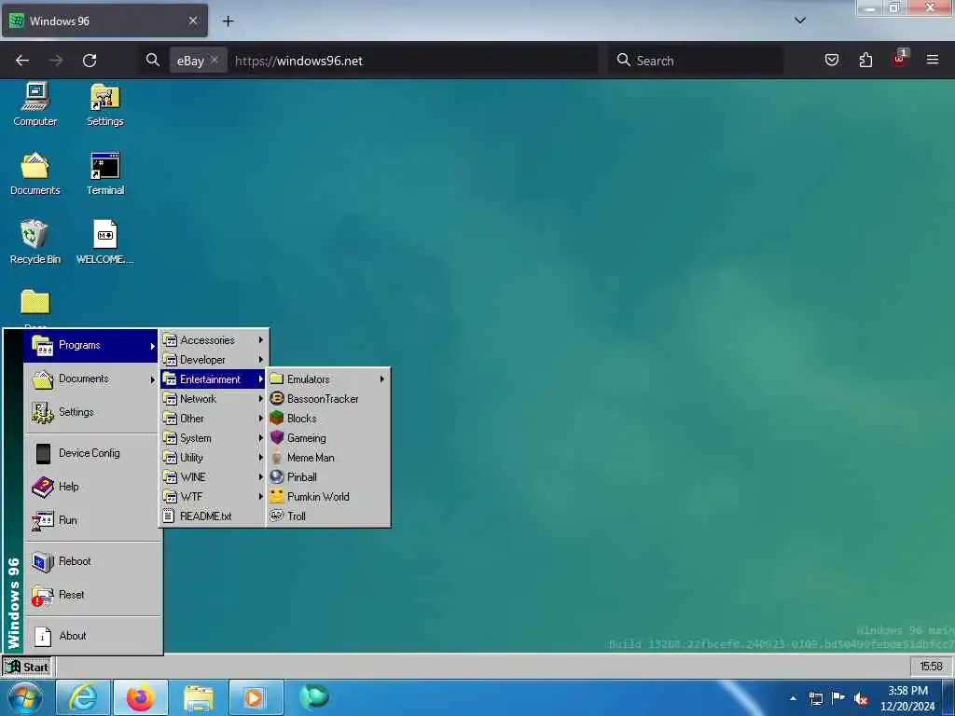Start Pinball from Entertainment submenu
This screenshot has width=955, height=716.
click(328, 476)
